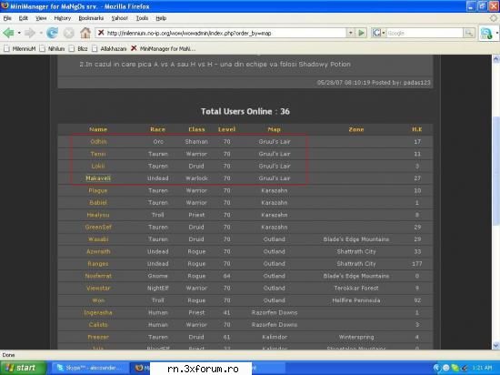Reload the page with the Refresh icon
Screen dimensions: 500x375
coord(52,33)
